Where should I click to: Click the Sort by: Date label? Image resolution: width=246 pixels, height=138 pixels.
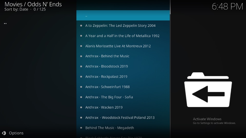point(16,9)
